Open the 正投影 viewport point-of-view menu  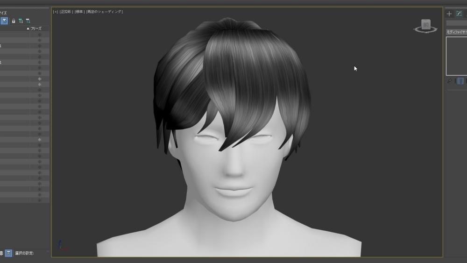[x=65, y=12]
